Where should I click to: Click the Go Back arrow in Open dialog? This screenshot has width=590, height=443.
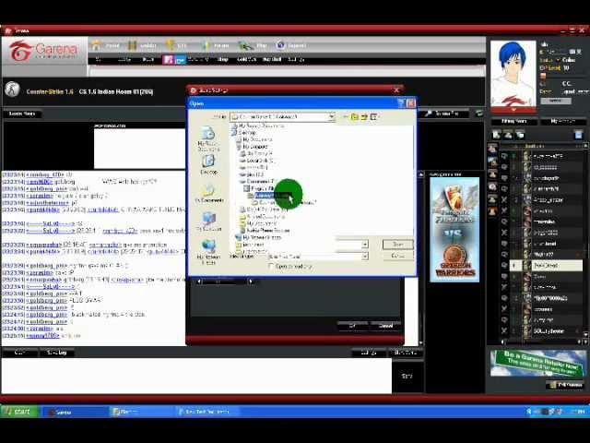point(345,117)
